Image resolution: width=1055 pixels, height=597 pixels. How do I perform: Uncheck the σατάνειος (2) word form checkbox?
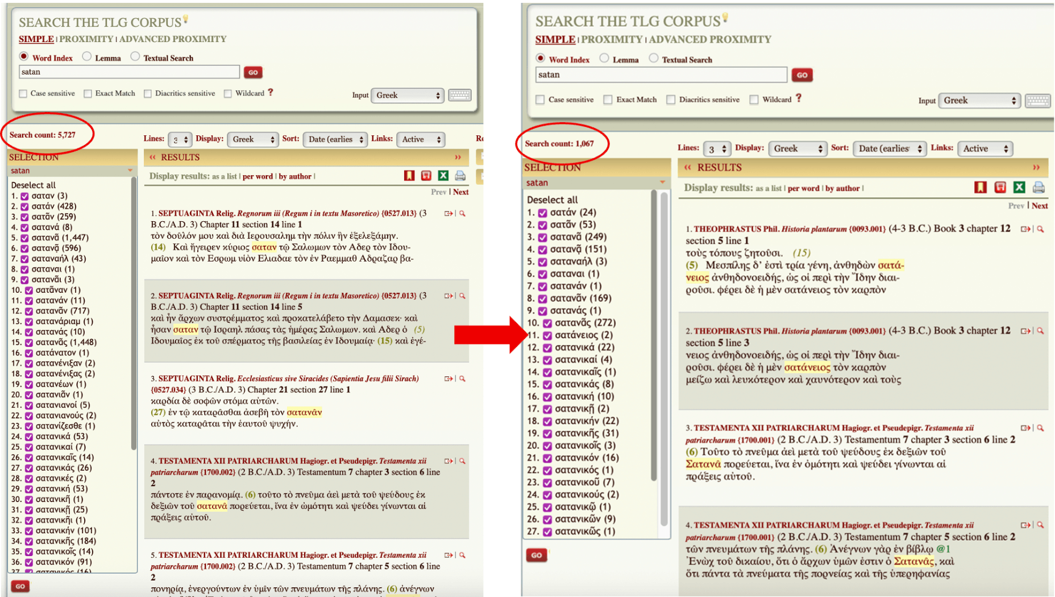pos(547,335)
